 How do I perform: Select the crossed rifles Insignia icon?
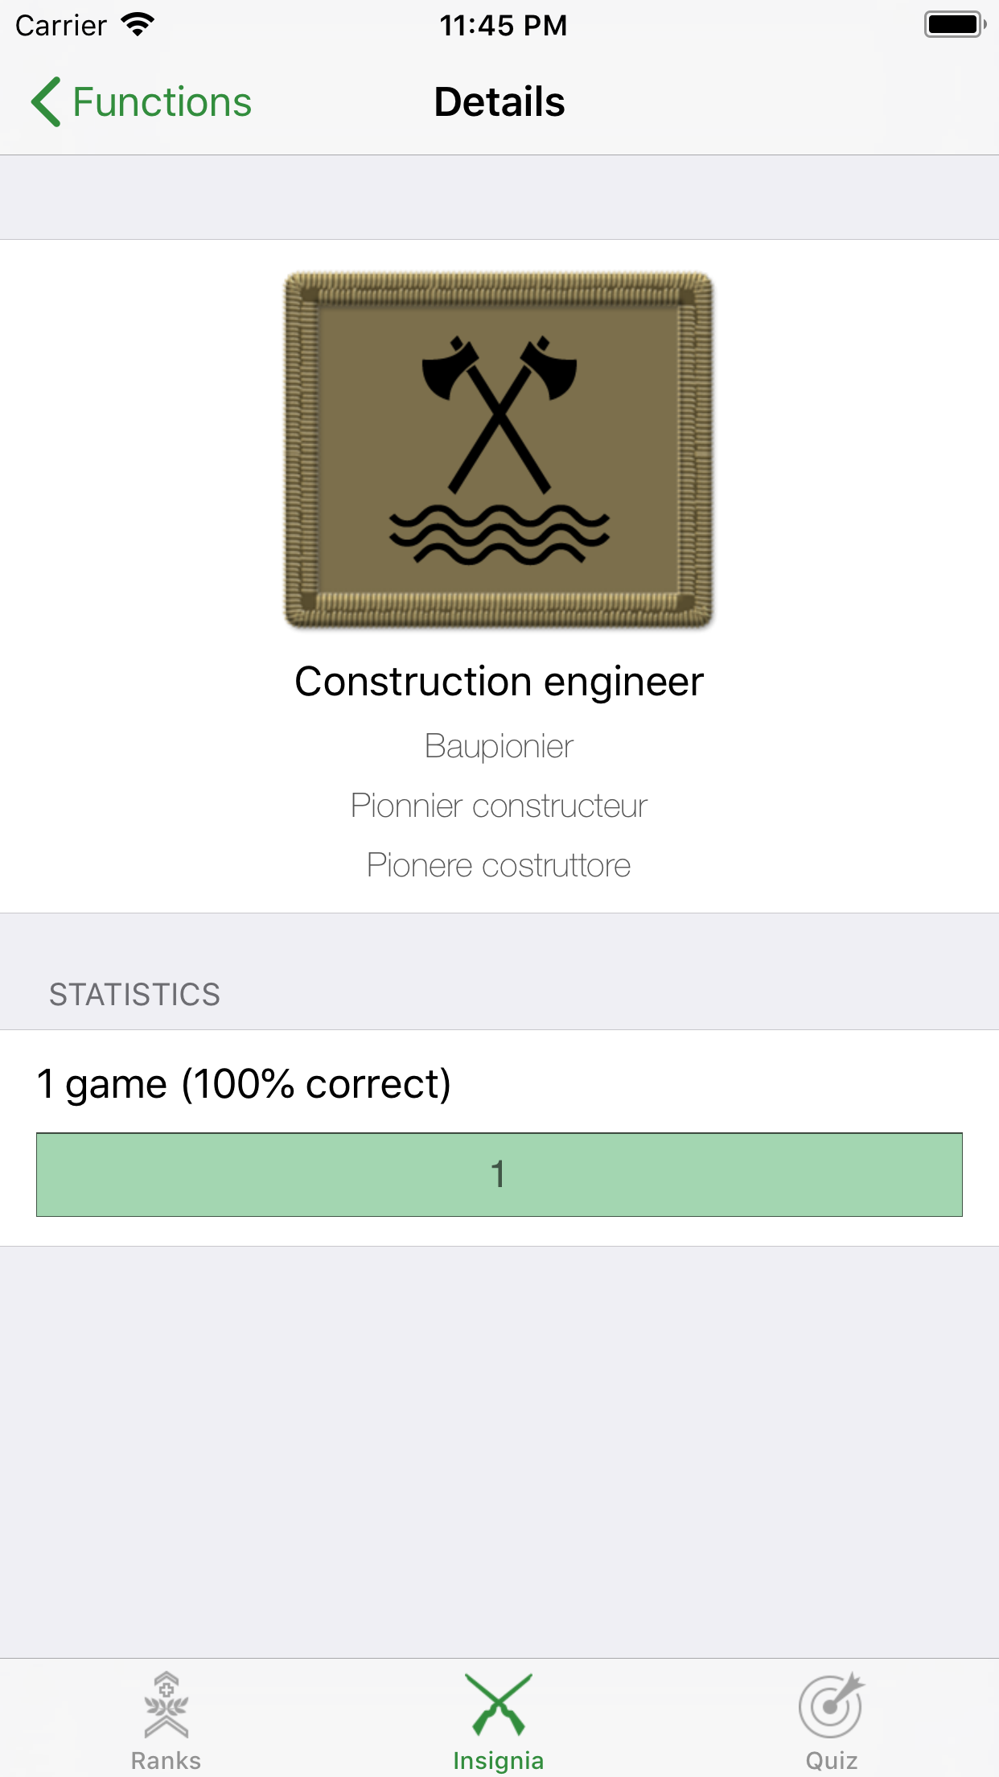[x=499, y=1705]
